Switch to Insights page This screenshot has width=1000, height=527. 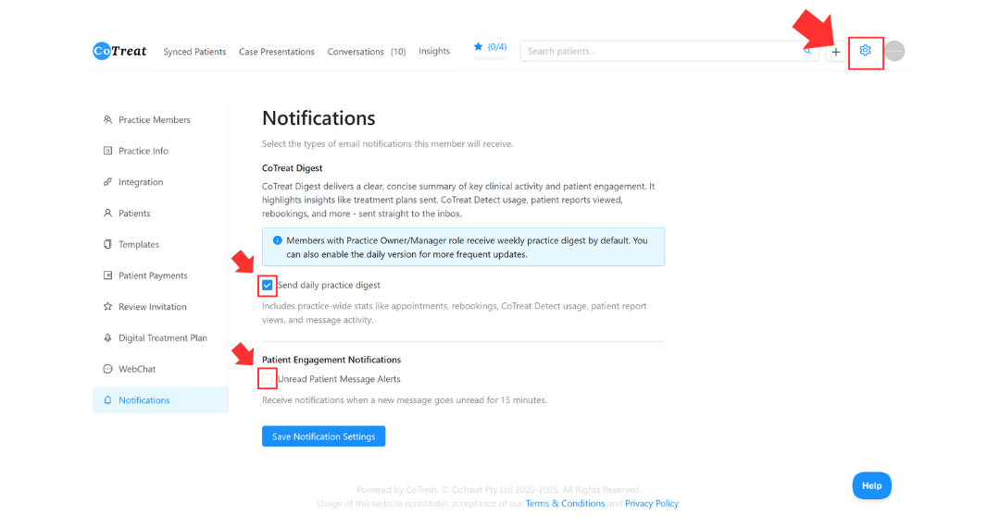click(434, 51)
